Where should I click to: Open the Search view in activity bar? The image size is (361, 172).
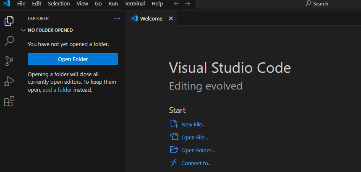coord(9,41)
